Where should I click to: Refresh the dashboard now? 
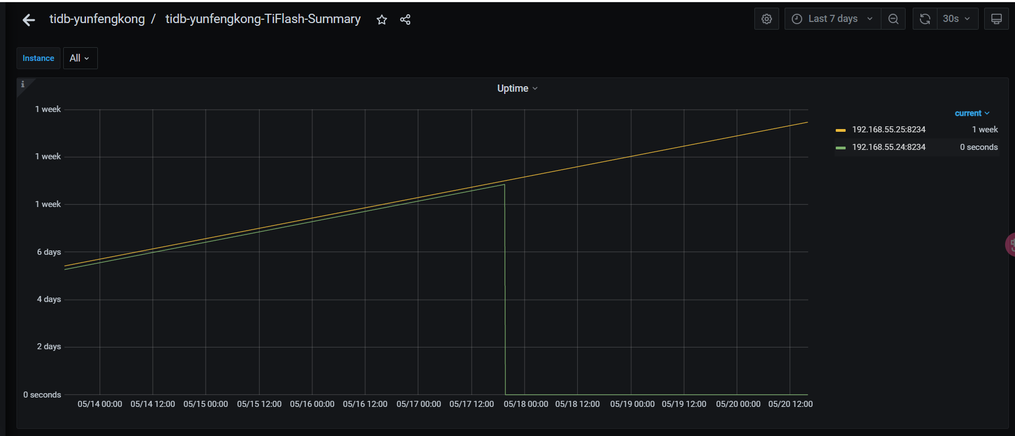tap(925, 19)
